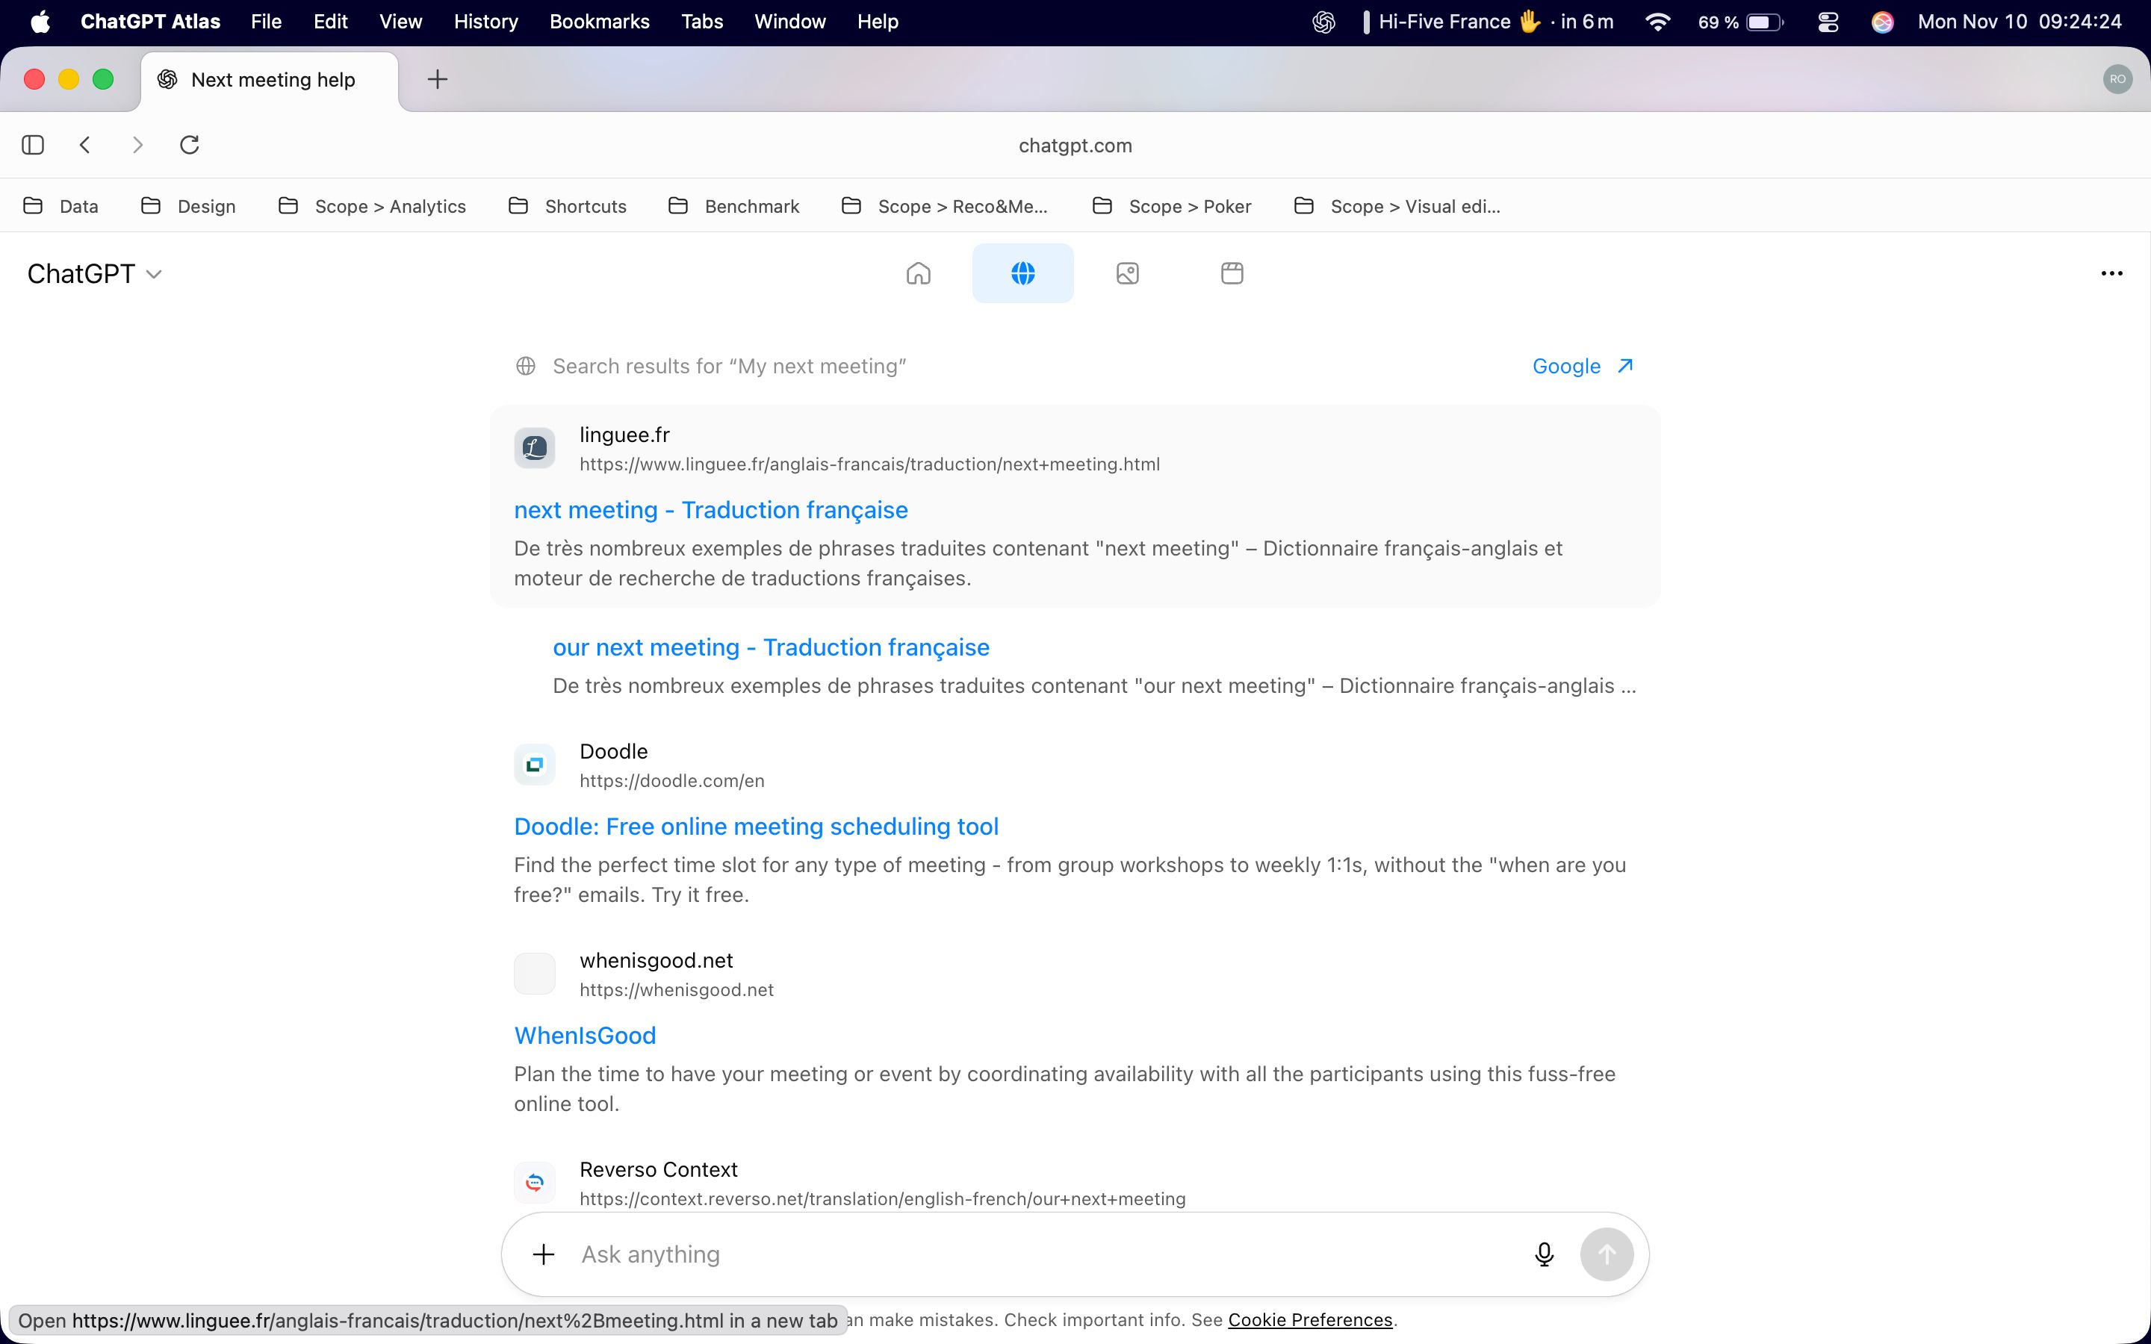Select the web search globe icon
This screenshot has width=2151, height=1344.
coord(1022,273)
